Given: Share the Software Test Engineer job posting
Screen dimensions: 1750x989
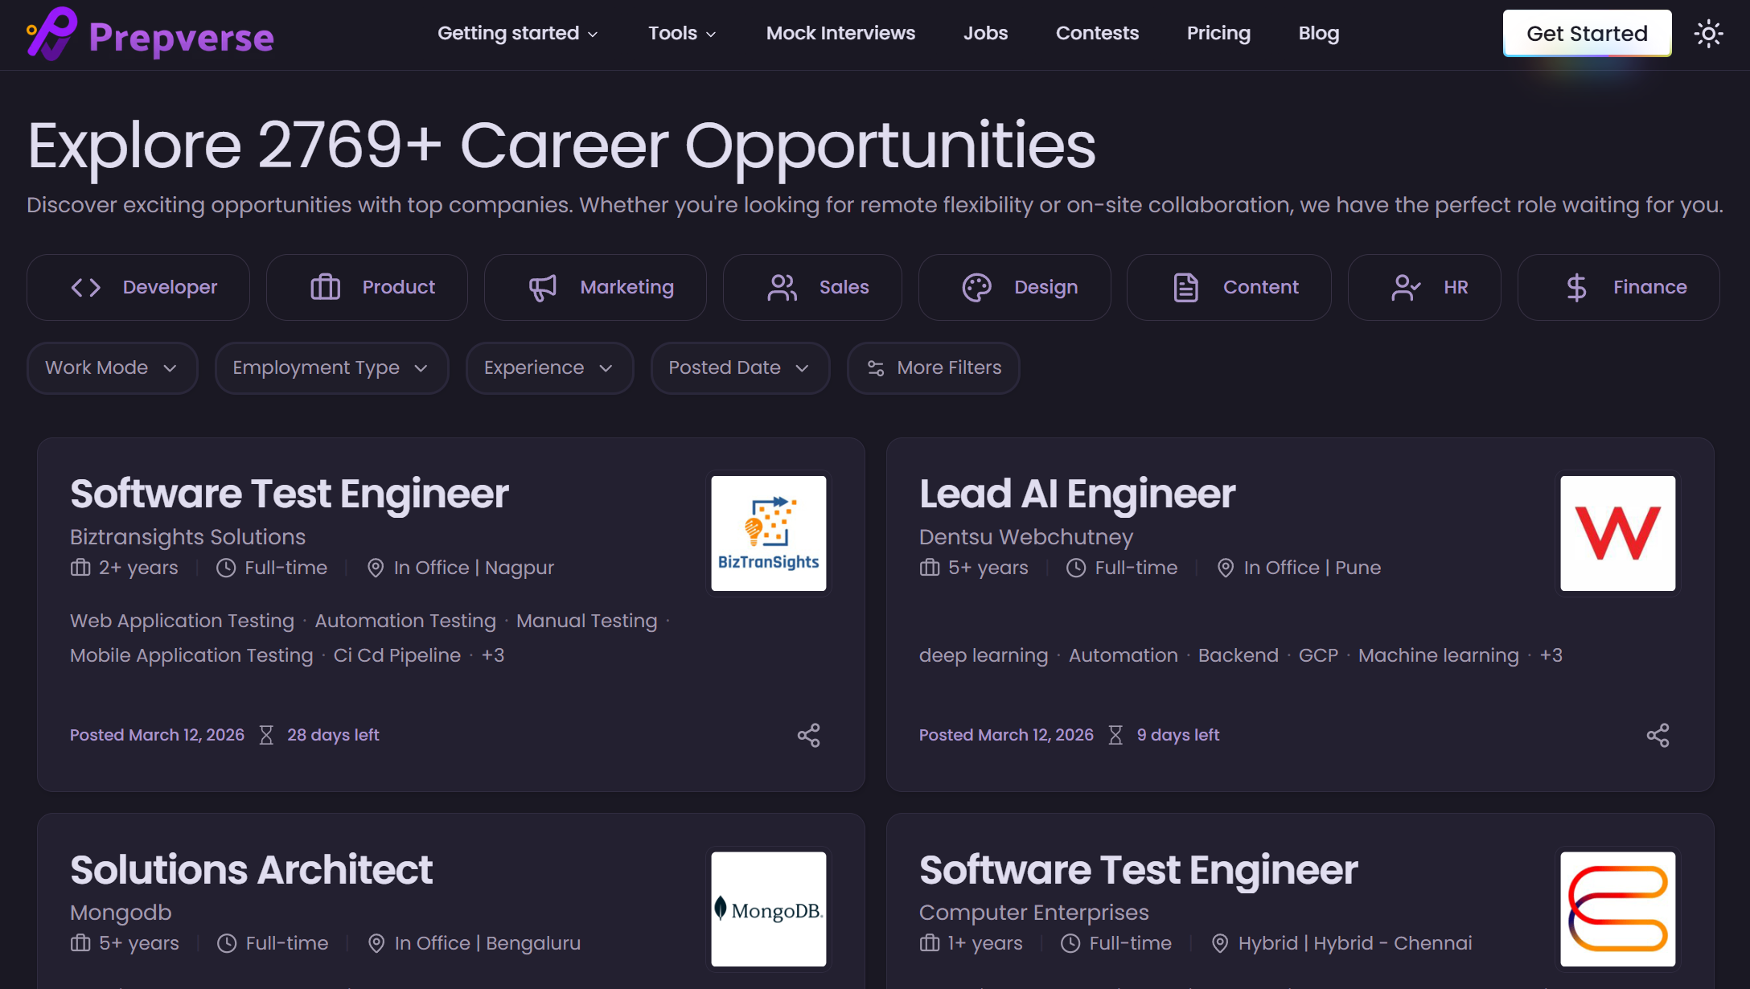Looking at the screenshot, I should [809, 734].
